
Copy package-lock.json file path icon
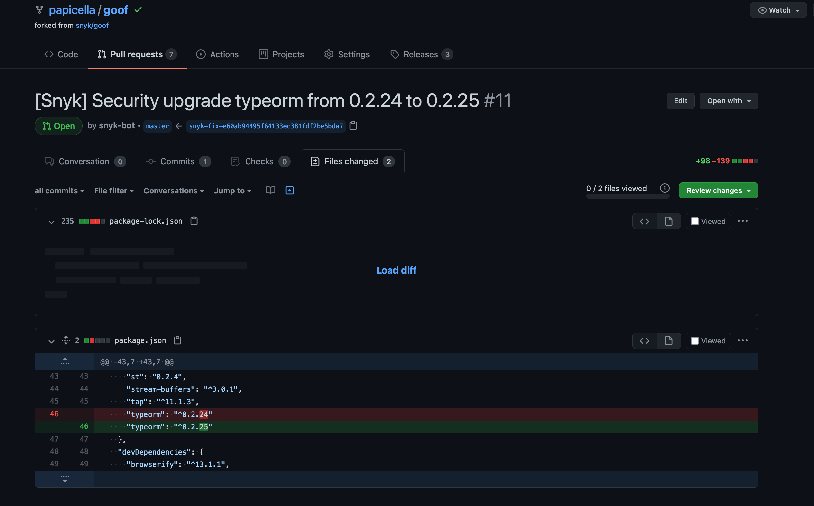[x=194, y=221]
